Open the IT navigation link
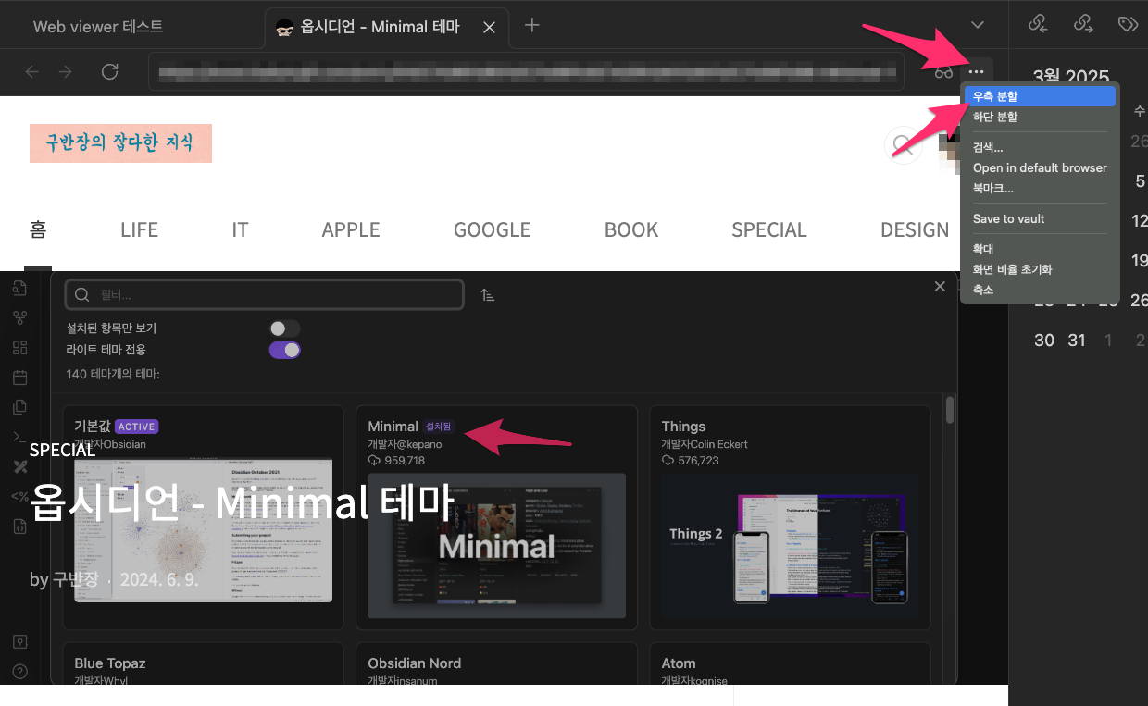 240,229
